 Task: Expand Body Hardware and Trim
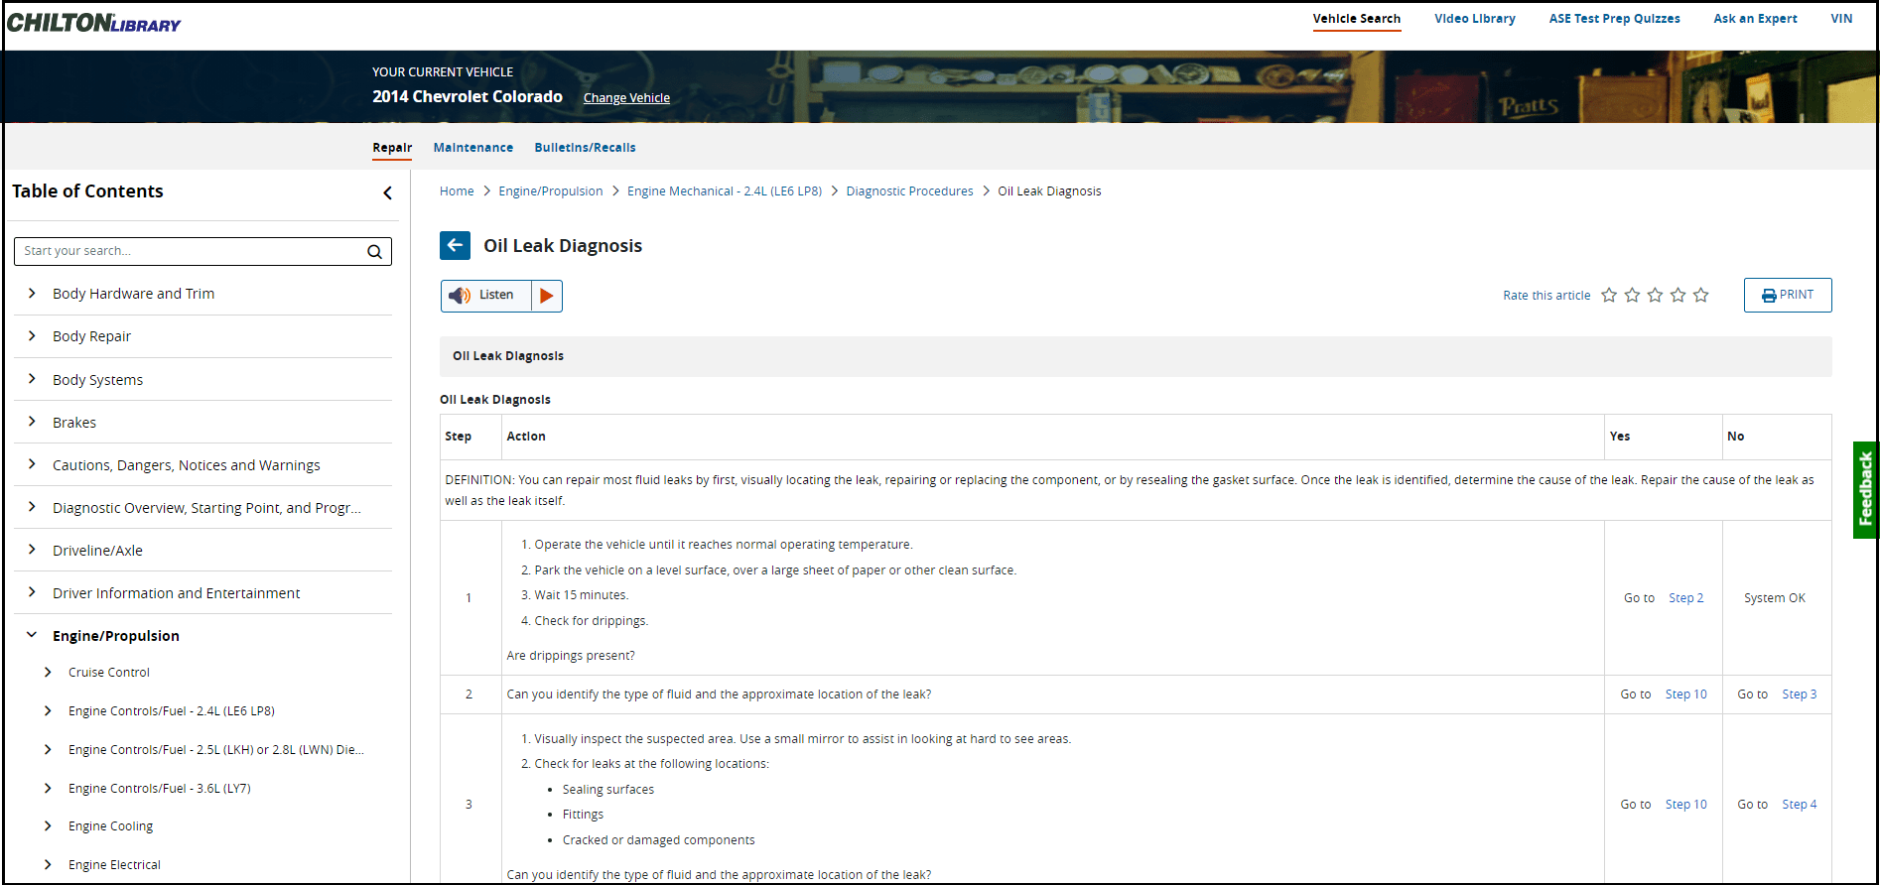pyautogui.click(x=32, y=293)
